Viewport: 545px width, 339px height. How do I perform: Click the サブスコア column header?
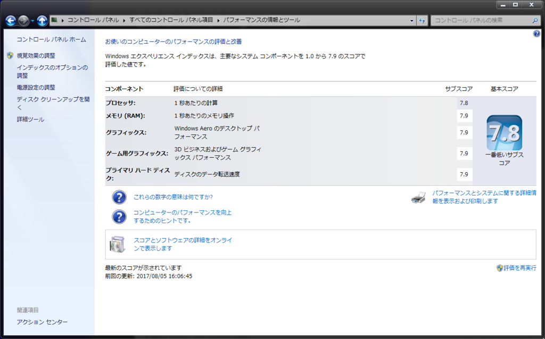459,89
